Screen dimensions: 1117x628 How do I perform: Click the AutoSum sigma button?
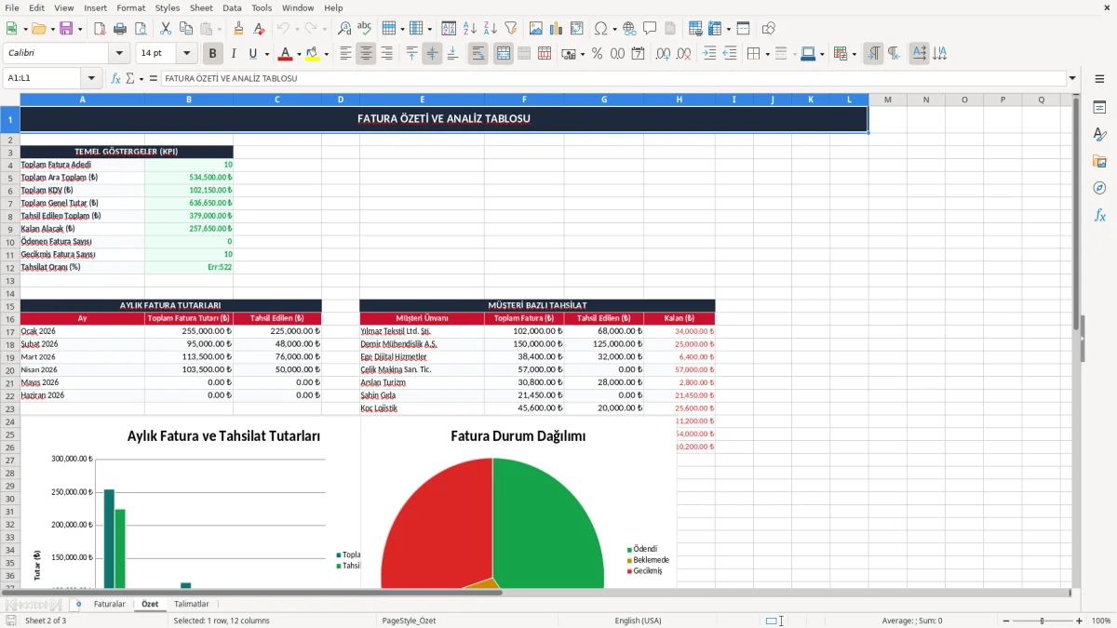(x=129, y=78)
